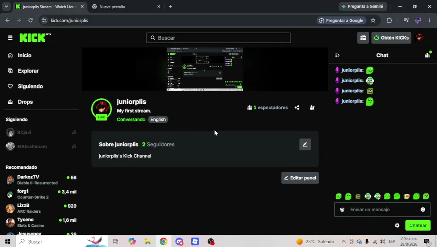Send message with Chatear button

[x=418, y=225]
